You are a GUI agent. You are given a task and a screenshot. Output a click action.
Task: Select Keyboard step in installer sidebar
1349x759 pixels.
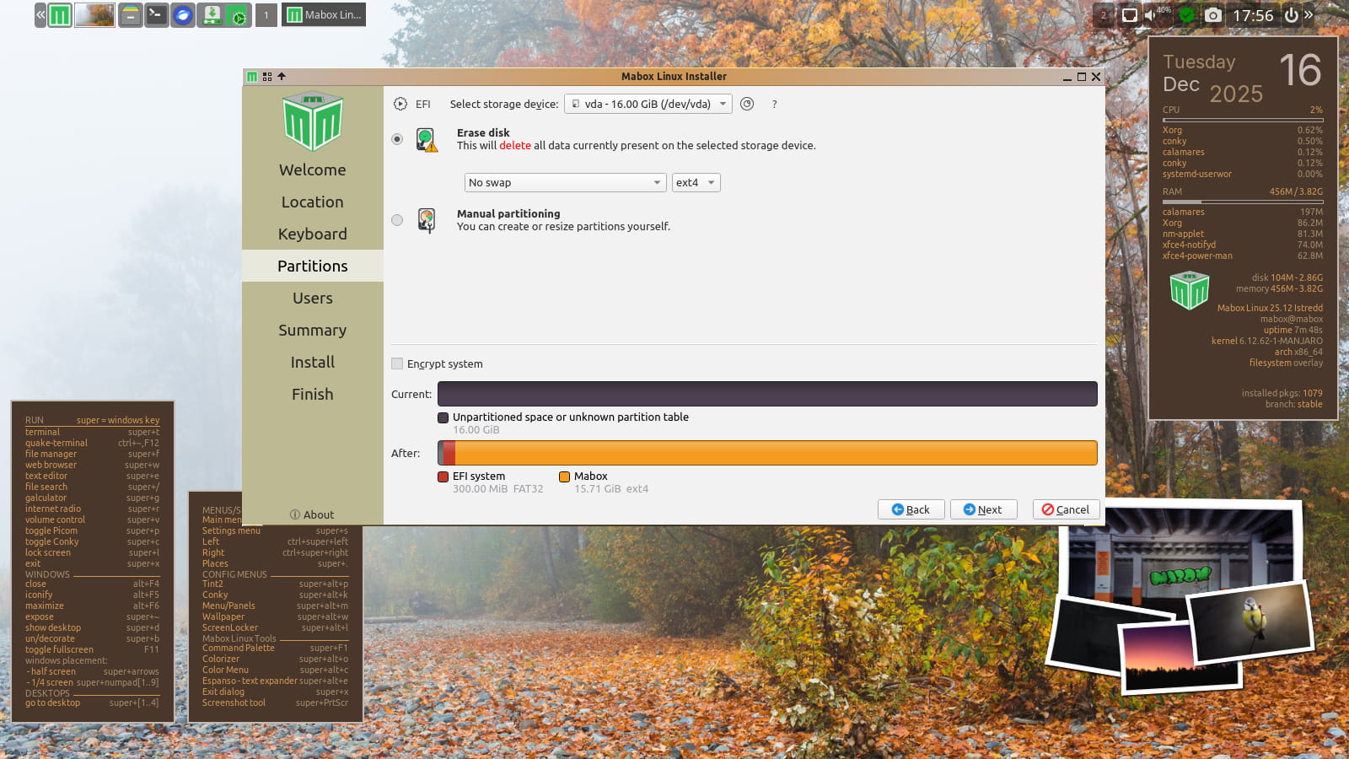tap(312, 234)
